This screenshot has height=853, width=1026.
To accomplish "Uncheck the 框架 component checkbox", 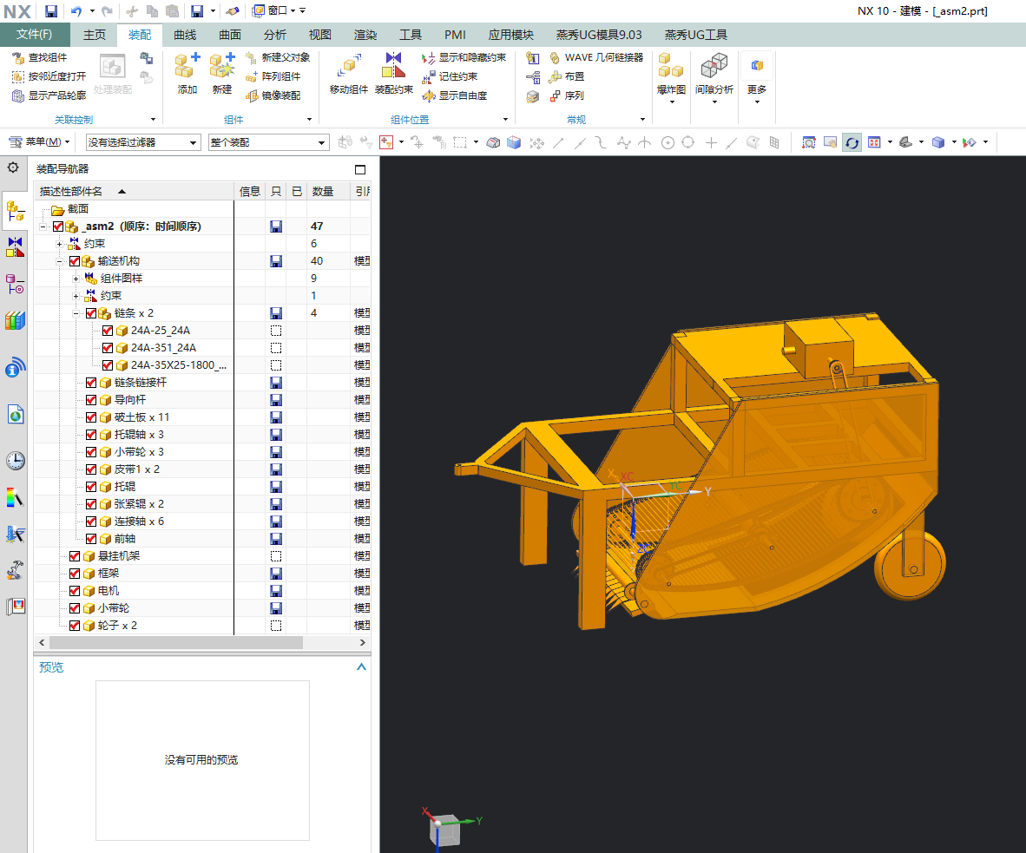I will tap(75, 574).
